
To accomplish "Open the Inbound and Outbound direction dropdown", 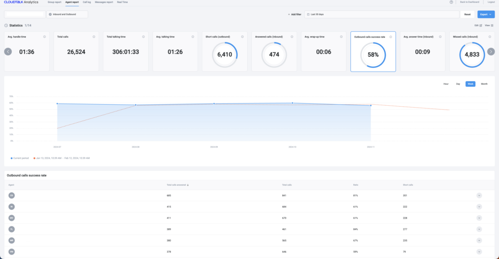I will [67, 14].
